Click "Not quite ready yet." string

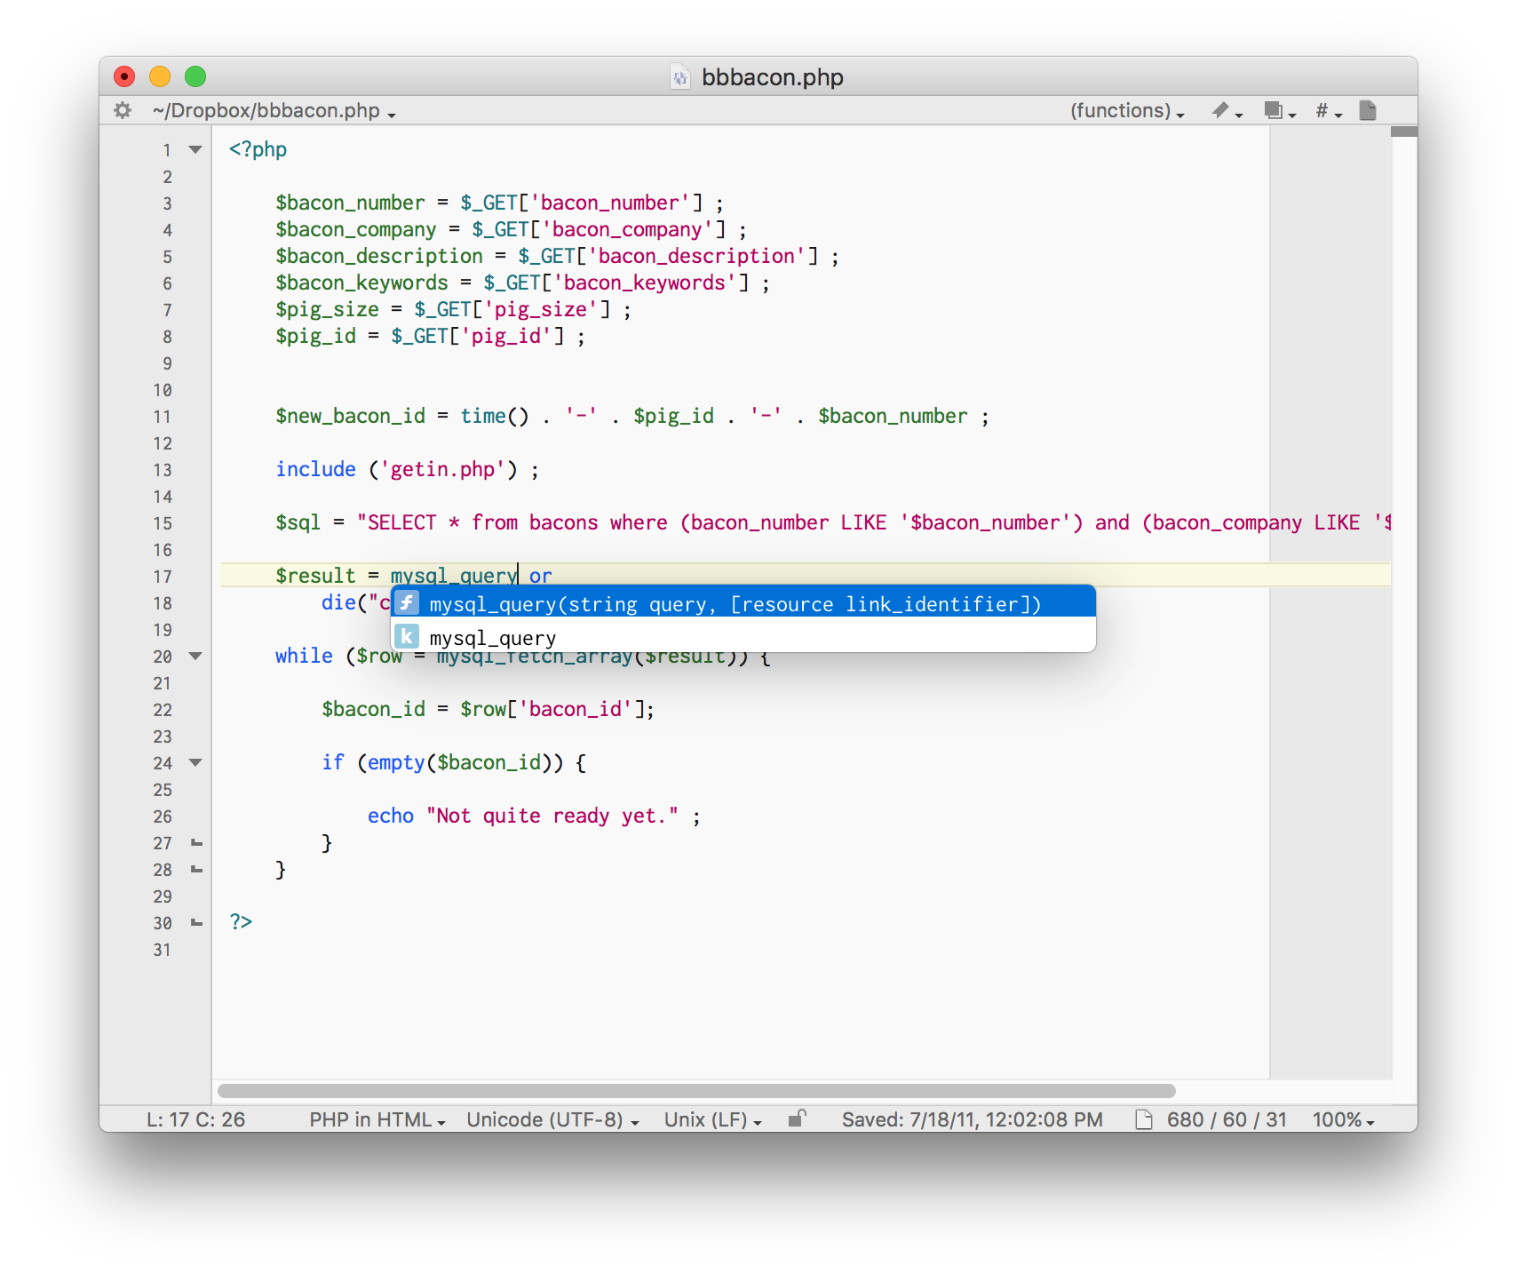point(552,816)
